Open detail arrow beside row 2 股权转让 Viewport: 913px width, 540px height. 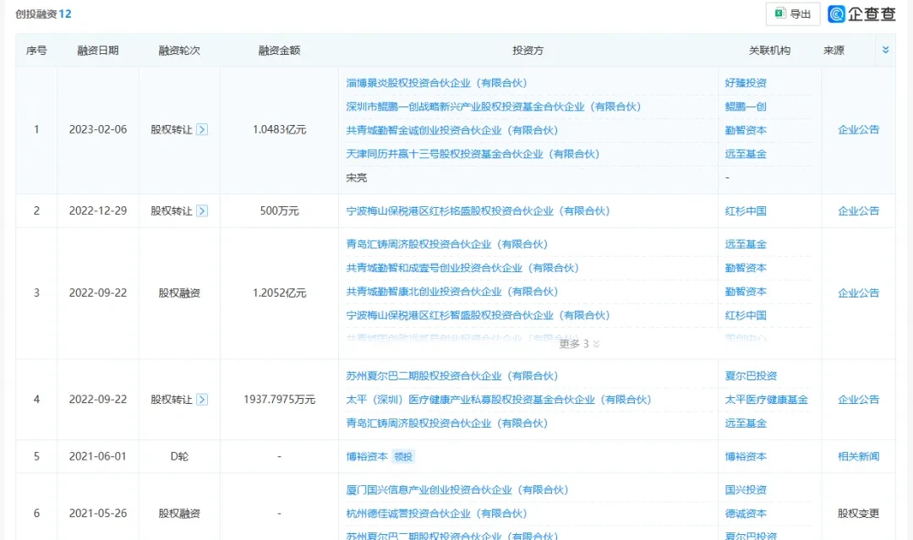(x=202, y=211)
